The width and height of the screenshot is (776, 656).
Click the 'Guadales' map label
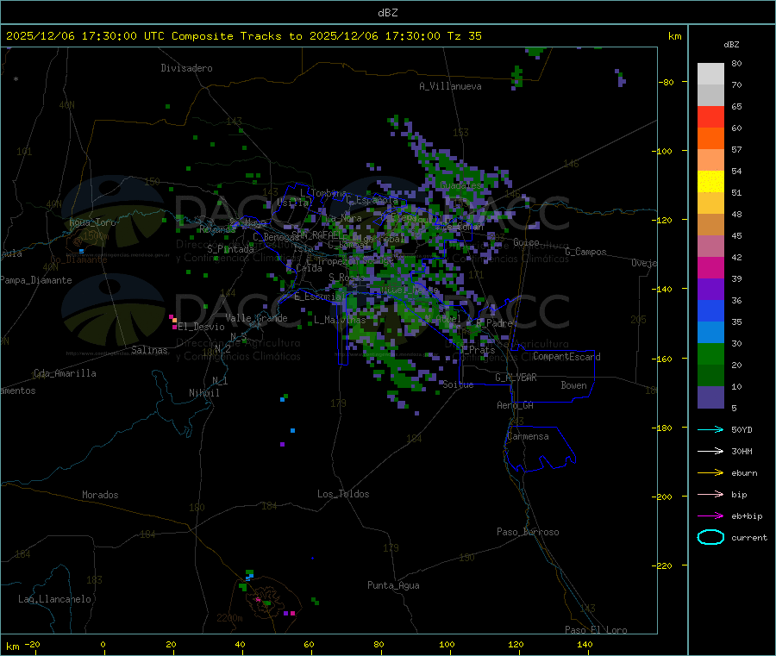pos(460,185)
